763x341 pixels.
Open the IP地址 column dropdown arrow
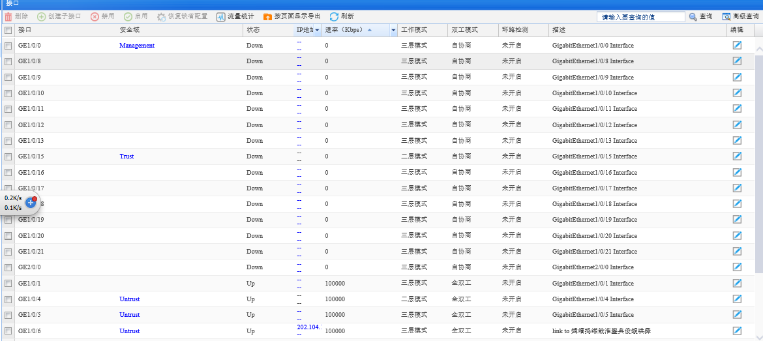click(x=317, y=31)
